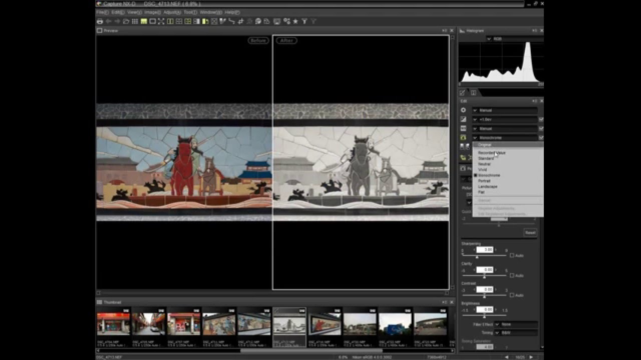Screen dimensions: 641x360
Task: Open the File menu
Action: tap(102, 12)
